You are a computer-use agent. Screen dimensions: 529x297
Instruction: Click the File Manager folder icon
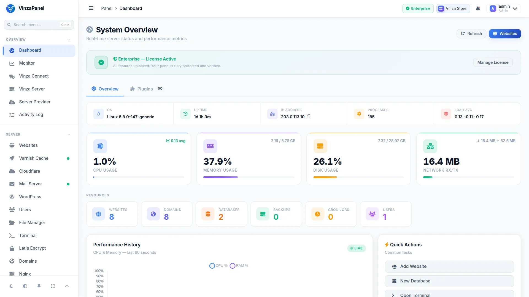[x=12, y=222]
